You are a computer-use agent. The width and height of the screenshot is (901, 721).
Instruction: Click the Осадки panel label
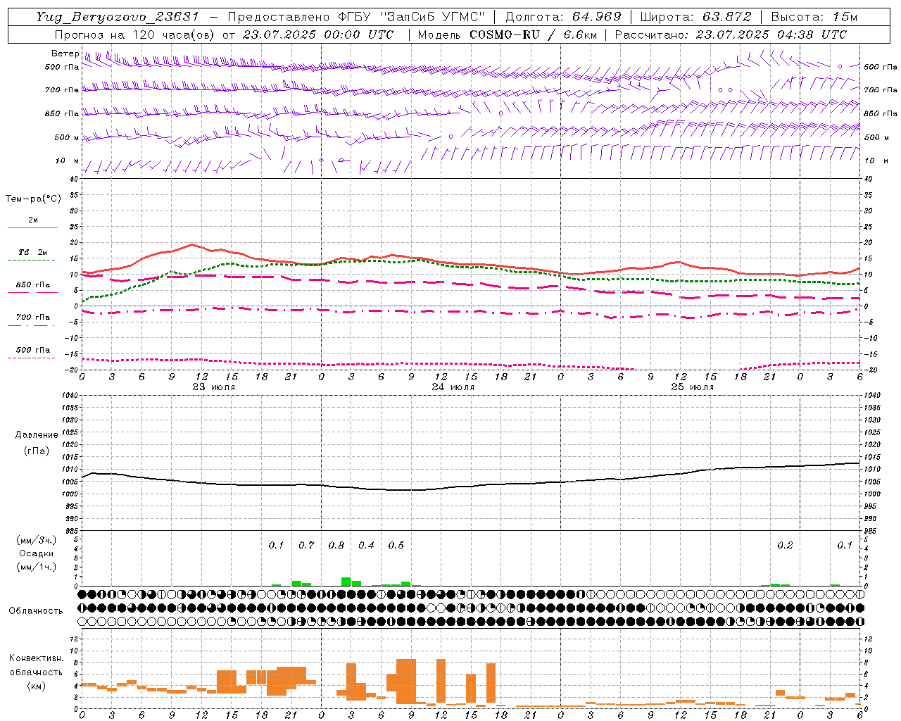pos(37,553)
